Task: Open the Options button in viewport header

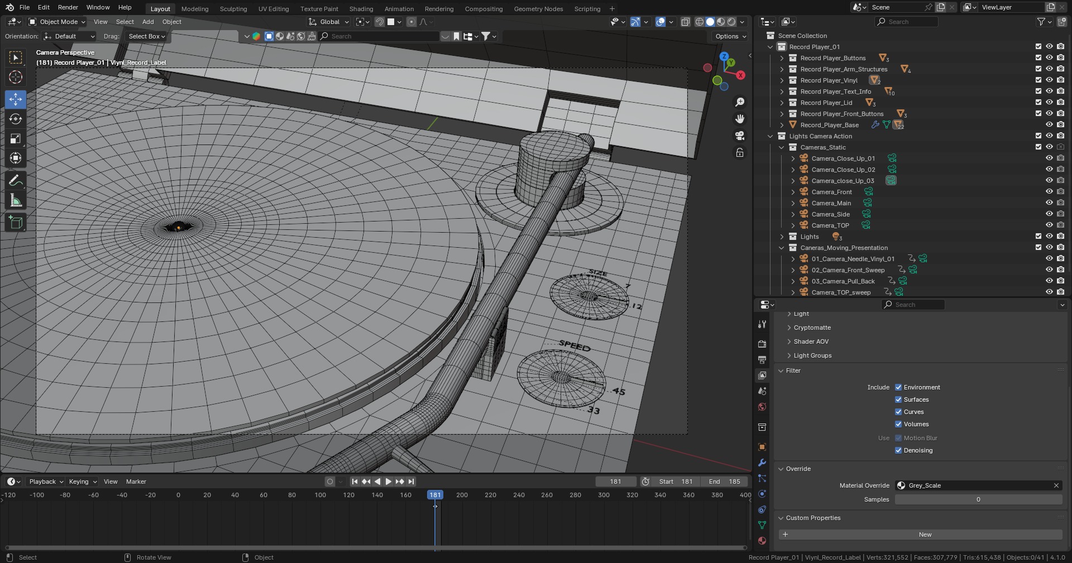Action: 730,36
